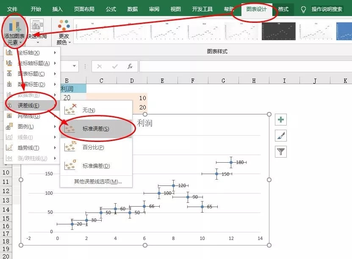
Task: Click the formula bar input field
Action: coord(246,66)
